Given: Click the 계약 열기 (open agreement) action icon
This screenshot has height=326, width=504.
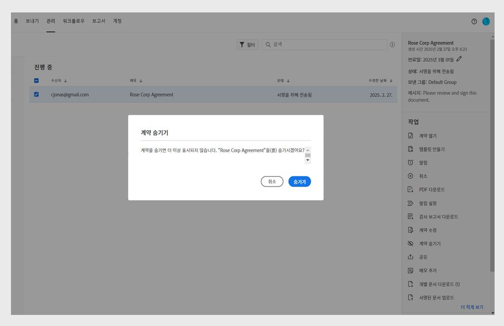Looking at the screenshot, I should coord(411,136).
